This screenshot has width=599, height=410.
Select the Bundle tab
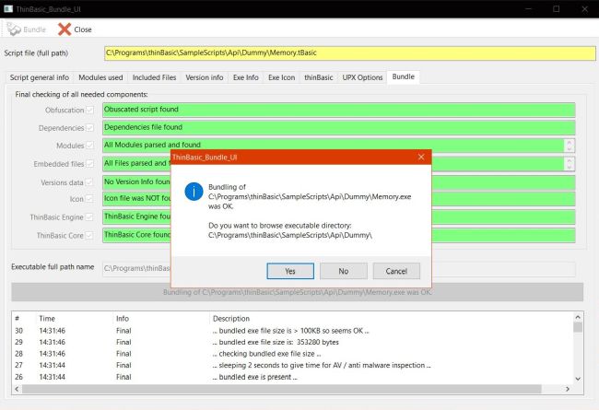tap(404, 76)
